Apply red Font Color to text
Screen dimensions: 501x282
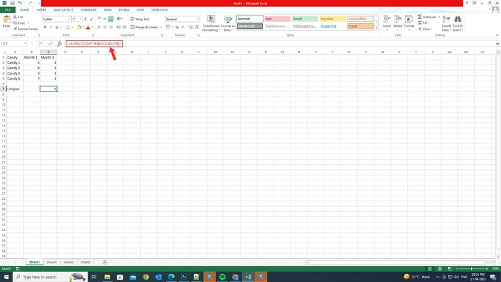coord(88,27)
